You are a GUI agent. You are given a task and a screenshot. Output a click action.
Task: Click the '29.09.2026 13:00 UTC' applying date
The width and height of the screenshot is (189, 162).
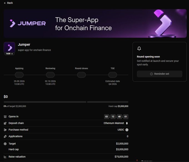coord(19,83)
